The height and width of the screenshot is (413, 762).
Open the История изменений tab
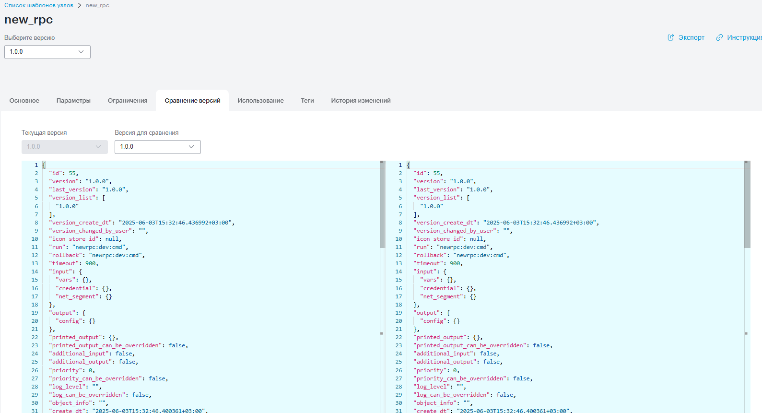coord(361,101)
